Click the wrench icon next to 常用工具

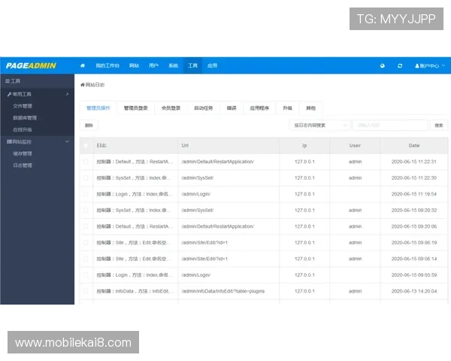(9, 94)
